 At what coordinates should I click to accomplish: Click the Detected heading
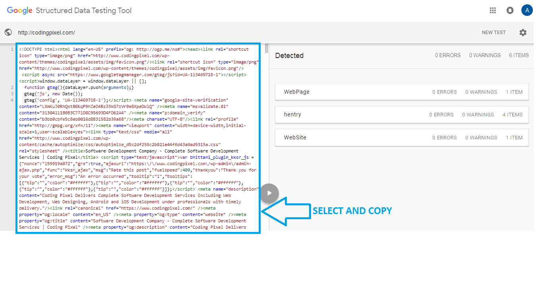(289, 56)
